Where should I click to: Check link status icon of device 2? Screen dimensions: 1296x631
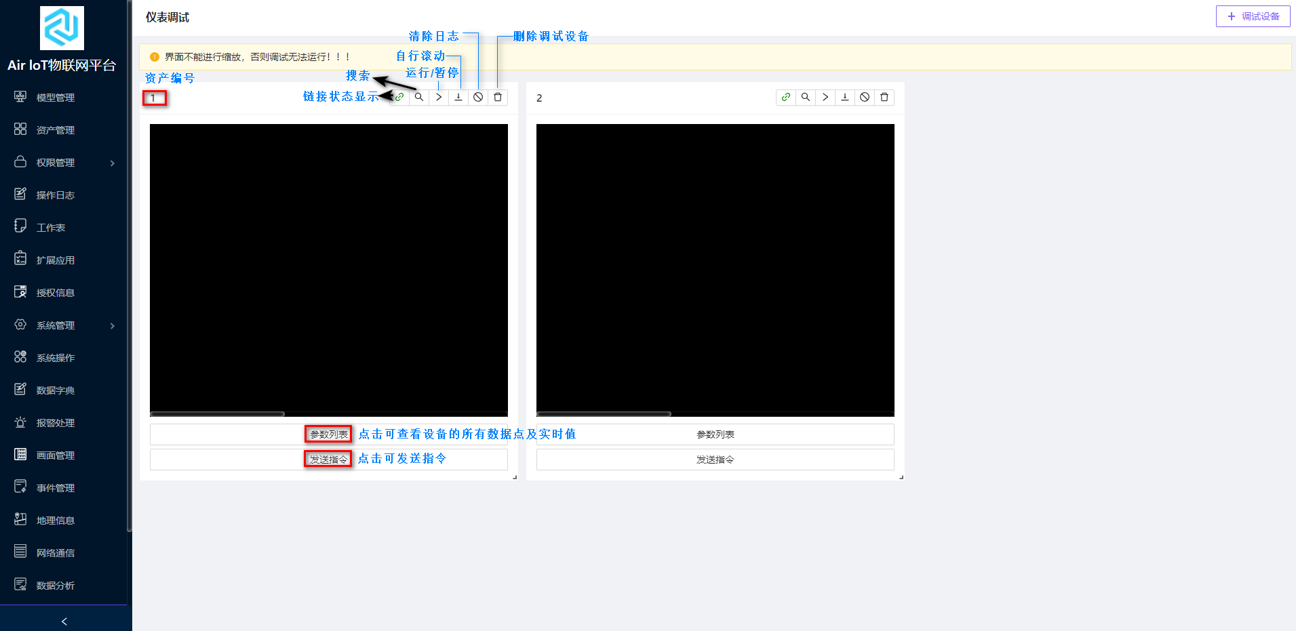coord(785,97)
